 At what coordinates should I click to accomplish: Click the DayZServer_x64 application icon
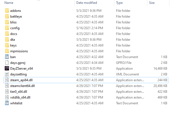pyautogui.click(x=7, y=69)
